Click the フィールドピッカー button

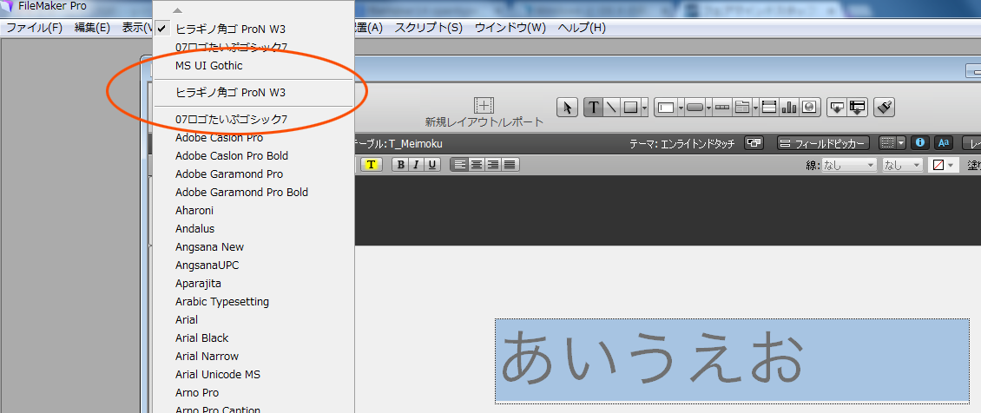tap(823, 143)
